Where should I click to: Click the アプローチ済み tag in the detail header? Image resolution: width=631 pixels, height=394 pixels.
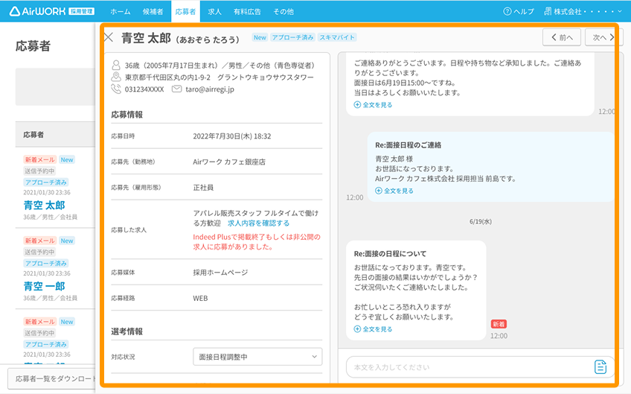coord(292,37)
